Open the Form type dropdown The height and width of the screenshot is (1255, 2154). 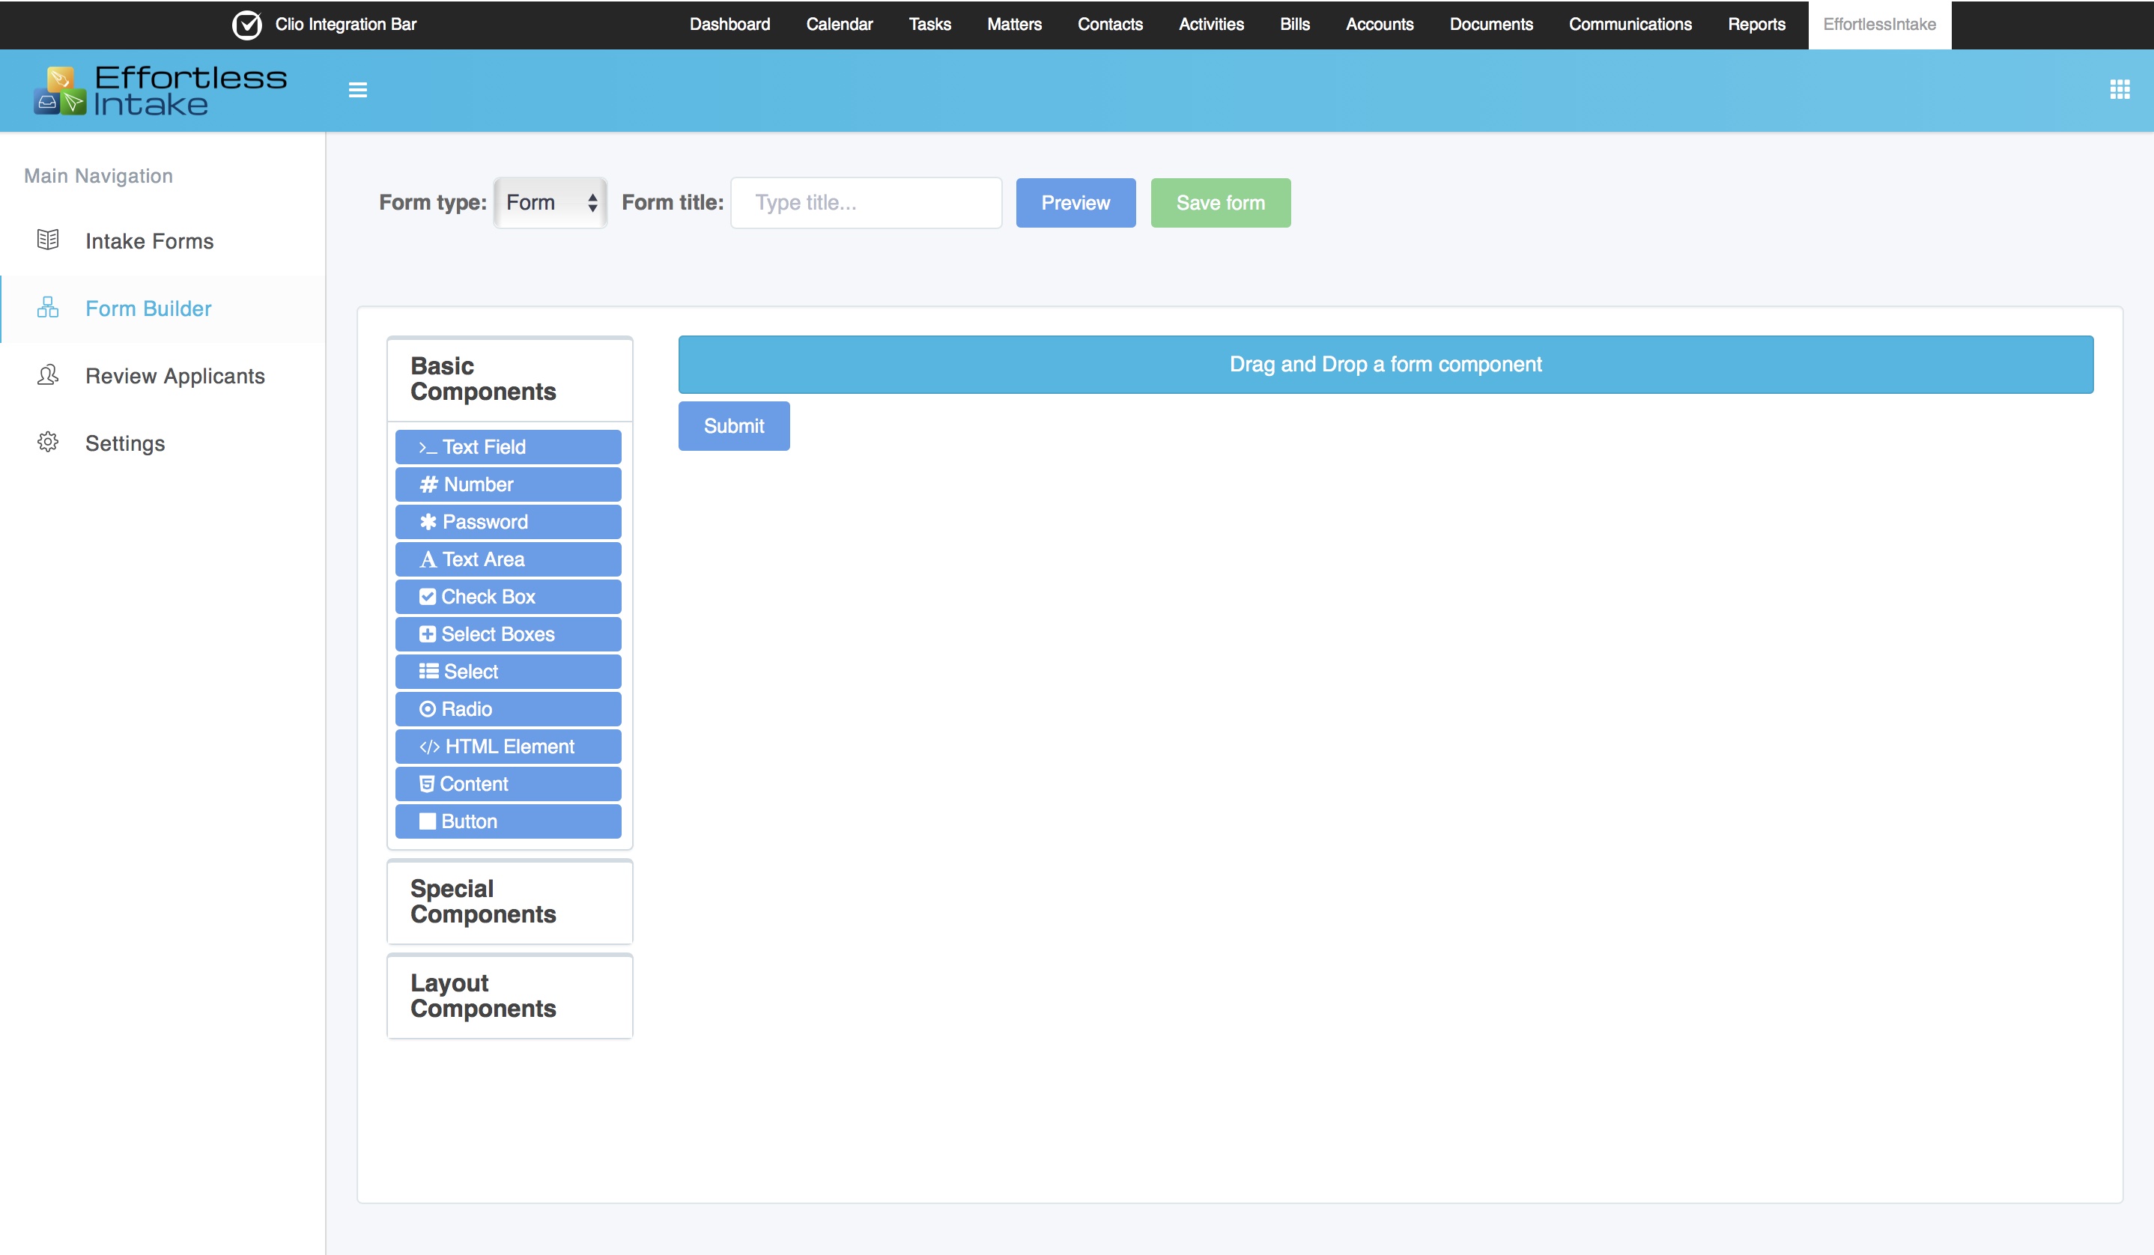[550, 202]
